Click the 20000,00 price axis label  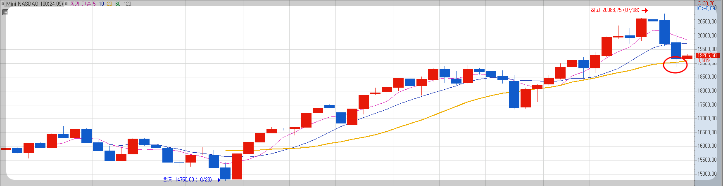point(707,36)
